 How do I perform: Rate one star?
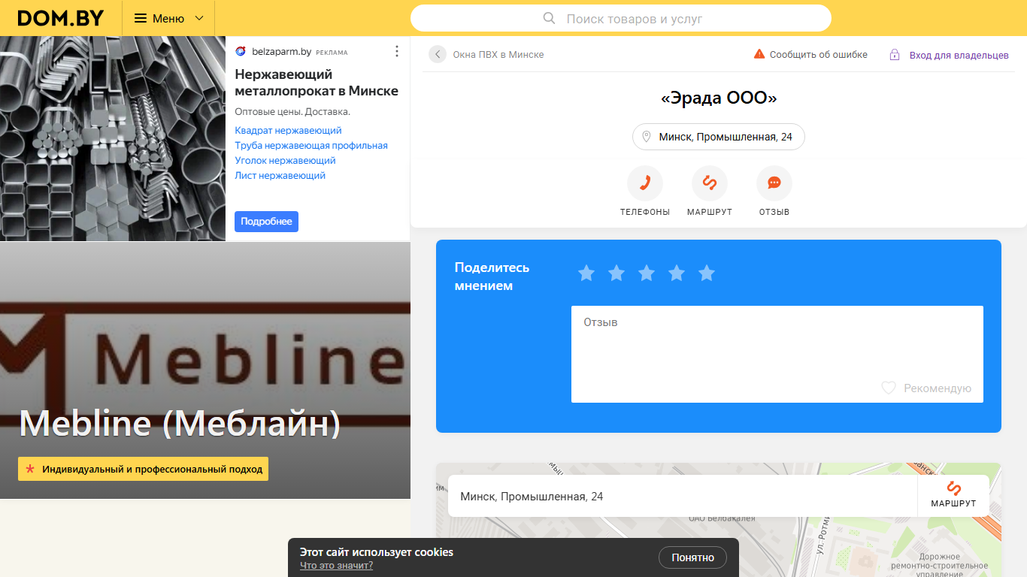tap(586, 273)
